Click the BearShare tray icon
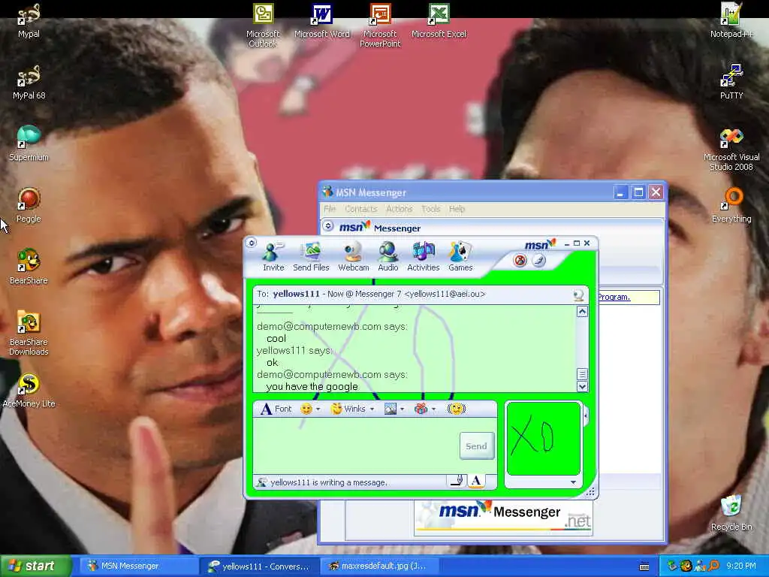 (x=686, y=566)
